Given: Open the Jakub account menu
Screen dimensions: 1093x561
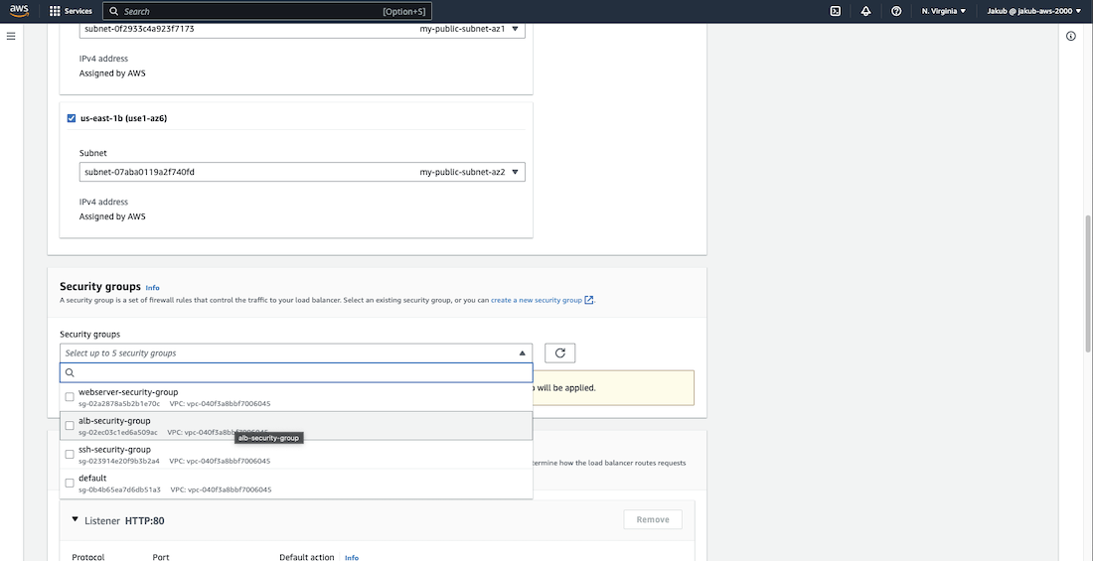Looking at the screenshot, I should (x=1032, y=11).
